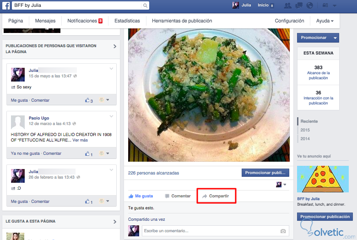Expand Le gusta a esta página section
This screenshot has width=357, height=240.
[115, 222]
